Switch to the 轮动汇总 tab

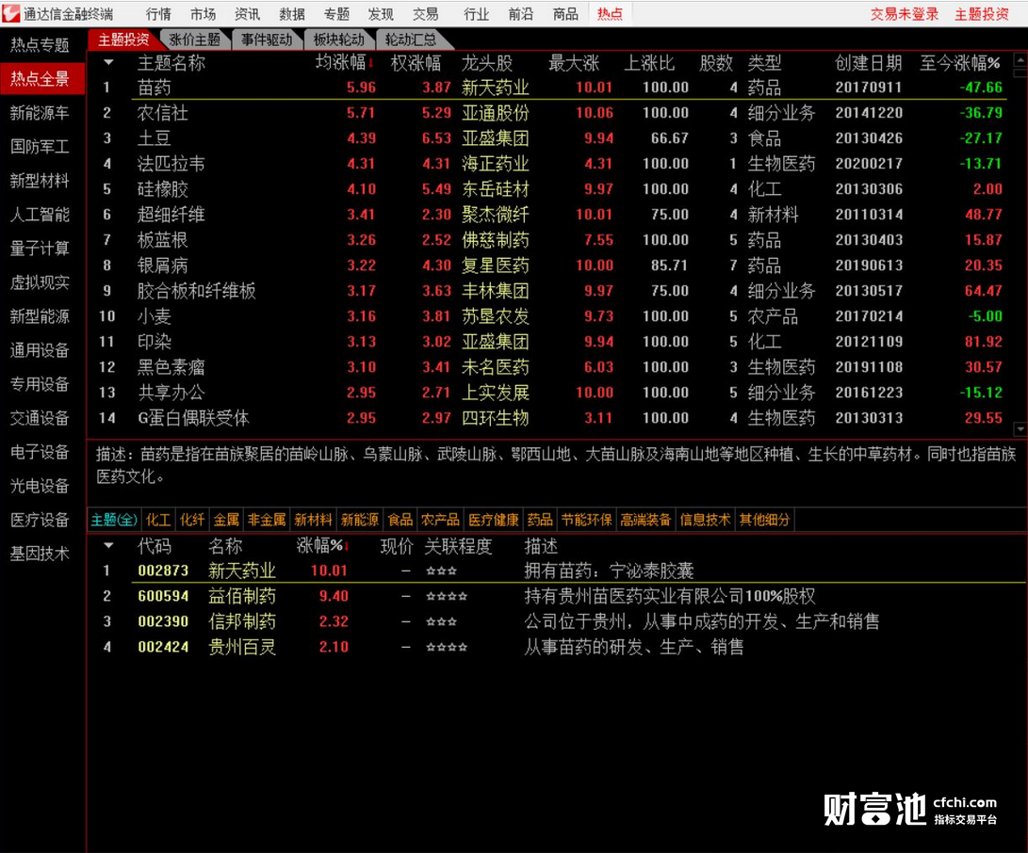411,40
